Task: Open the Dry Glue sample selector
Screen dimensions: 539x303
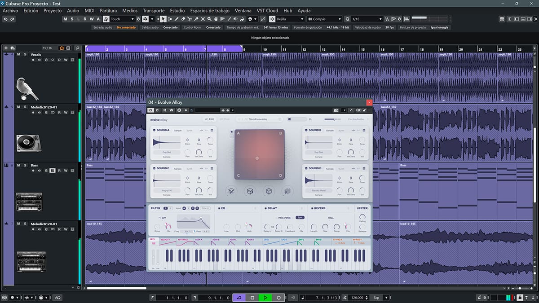Action: coord(318,153)
